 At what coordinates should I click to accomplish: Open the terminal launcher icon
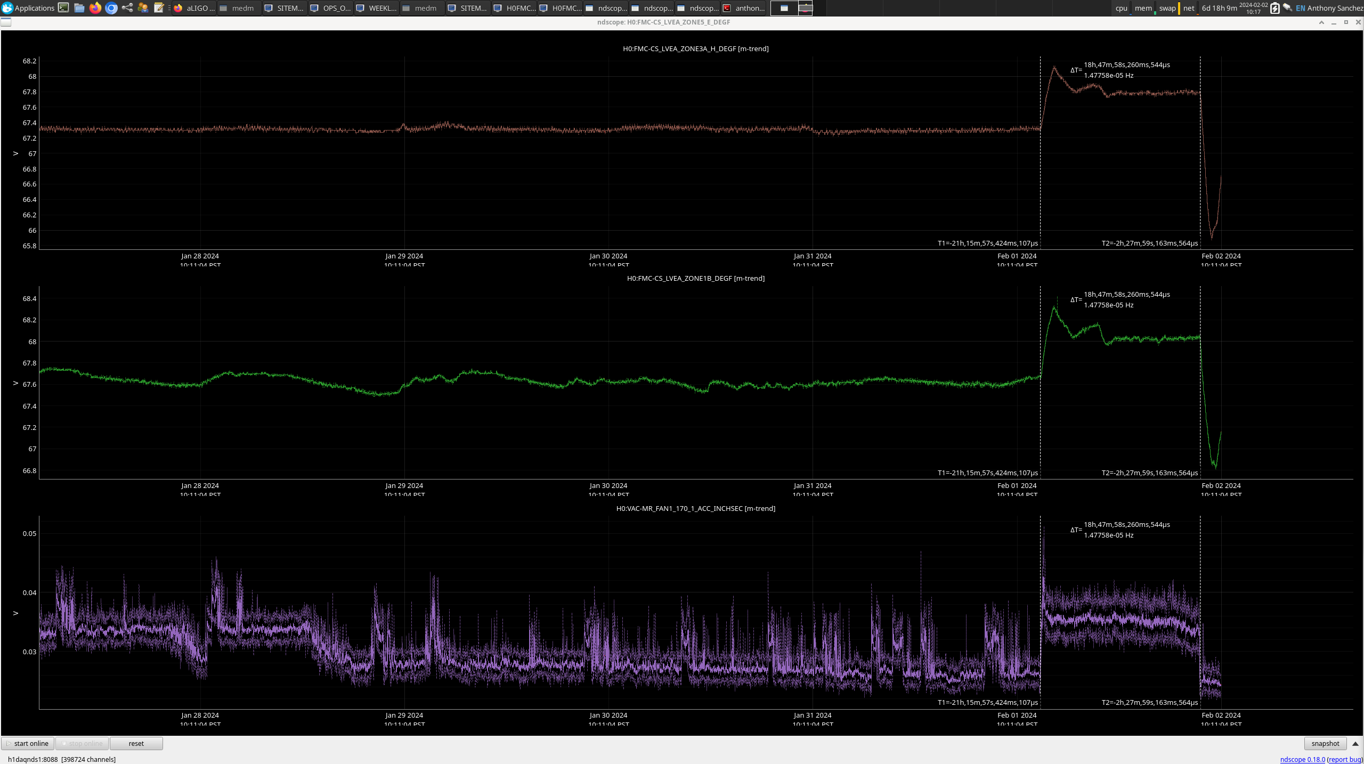coord(63,8)
